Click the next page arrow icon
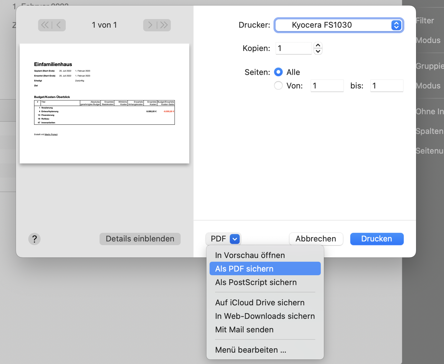 [x=150, y=25]
